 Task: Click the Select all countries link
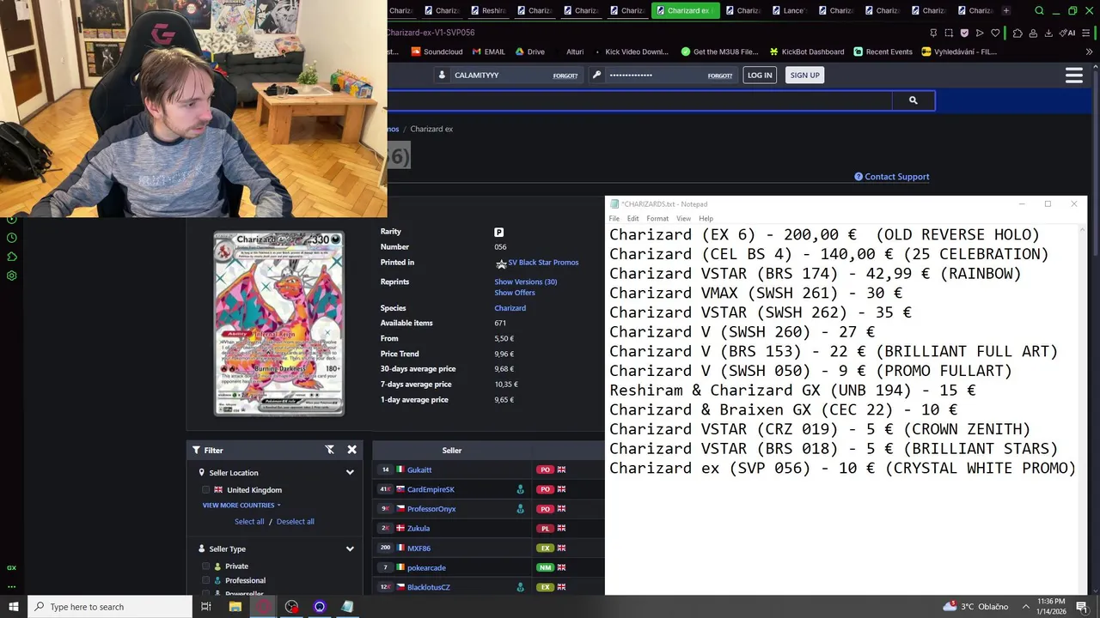[x=249, y=522]
